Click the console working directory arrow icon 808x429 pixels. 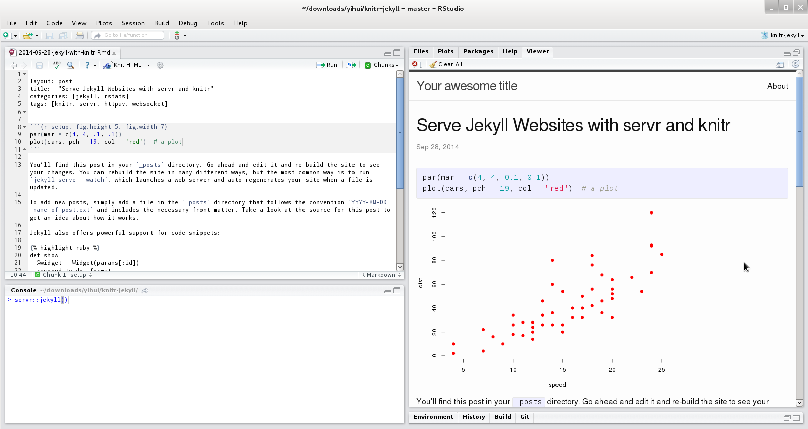[145, 290]
